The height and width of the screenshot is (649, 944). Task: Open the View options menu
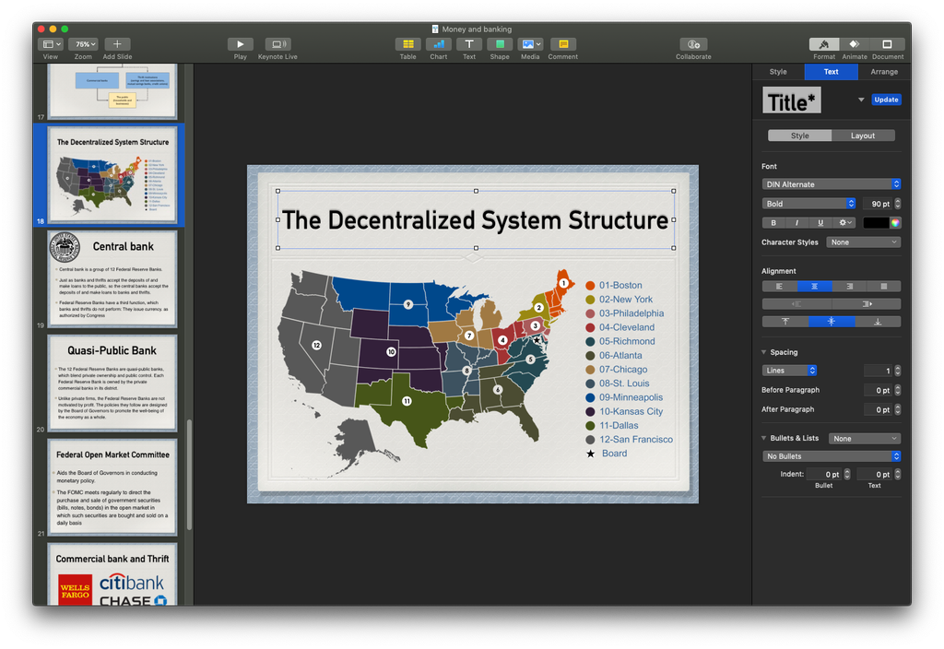[50, 44]
